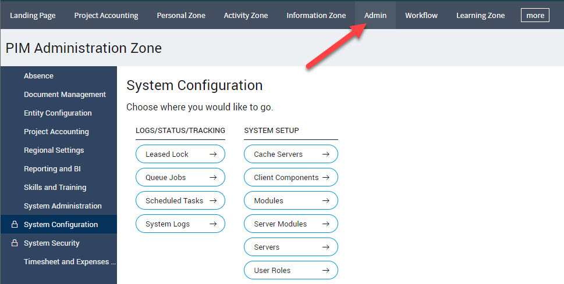Click the lock icon beside System Configuration
The height and width of the screenshot is (284, 564).
(x=15, y=224)
